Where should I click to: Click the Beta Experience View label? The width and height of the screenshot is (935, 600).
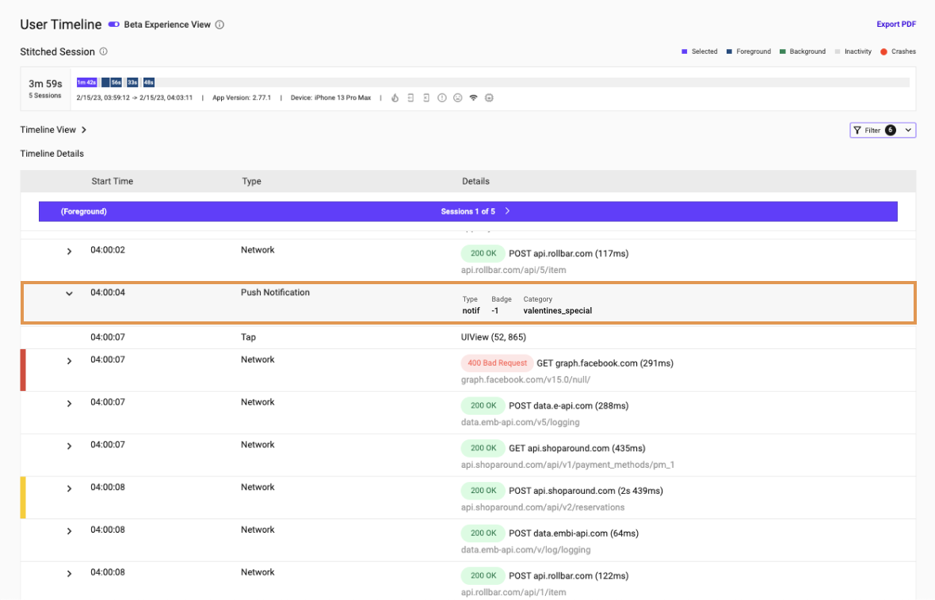click(167, 25)
